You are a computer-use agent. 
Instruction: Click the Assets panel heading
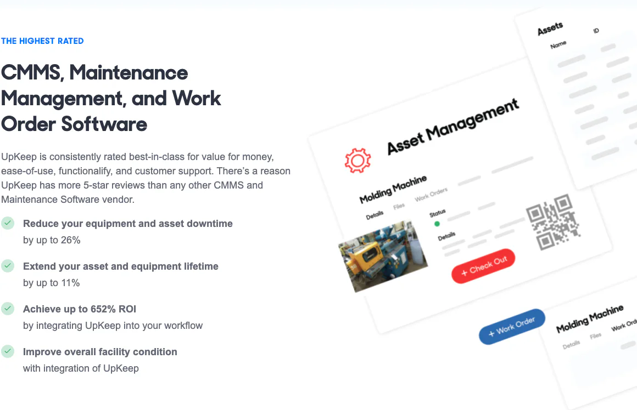(550, 29)
